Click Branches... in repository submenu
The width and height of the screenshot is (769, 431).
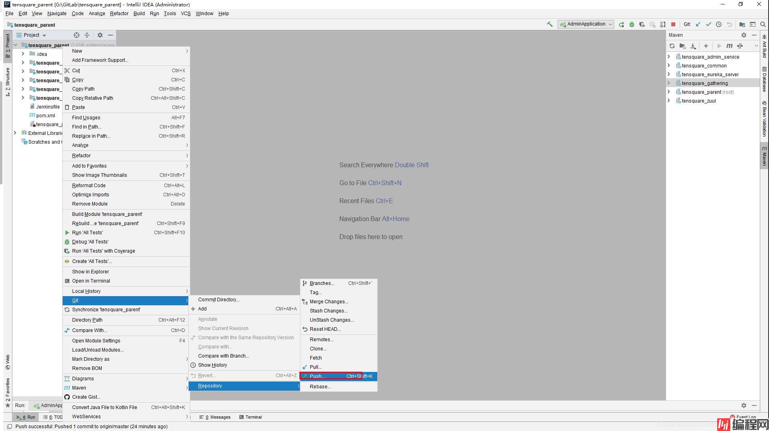pyautogui.click(x=339, y=283)
